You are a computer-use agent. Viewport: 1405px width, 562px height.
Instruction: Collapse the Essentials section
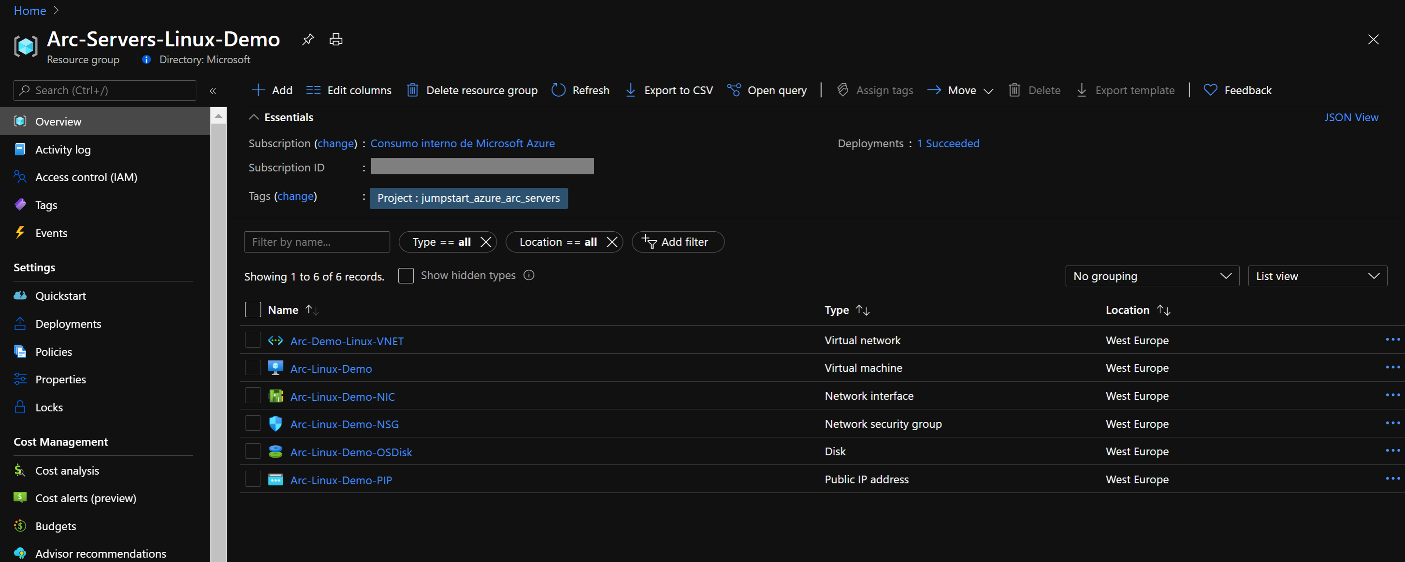tap(254, 117)
